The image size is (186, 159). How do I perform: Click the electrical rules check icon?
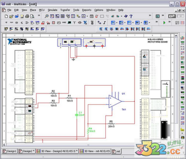click(97, 16)
